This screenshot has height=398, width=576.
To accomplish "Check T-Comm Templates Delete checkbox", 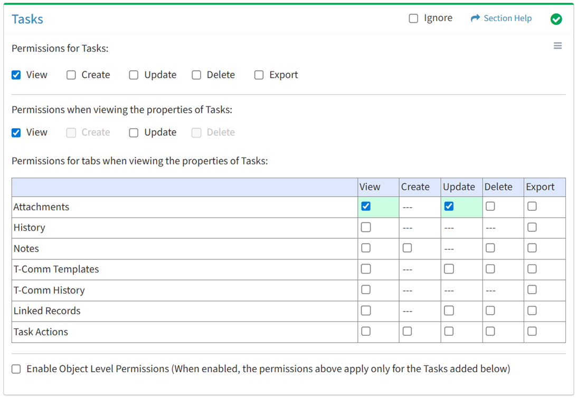I will 490,269.
